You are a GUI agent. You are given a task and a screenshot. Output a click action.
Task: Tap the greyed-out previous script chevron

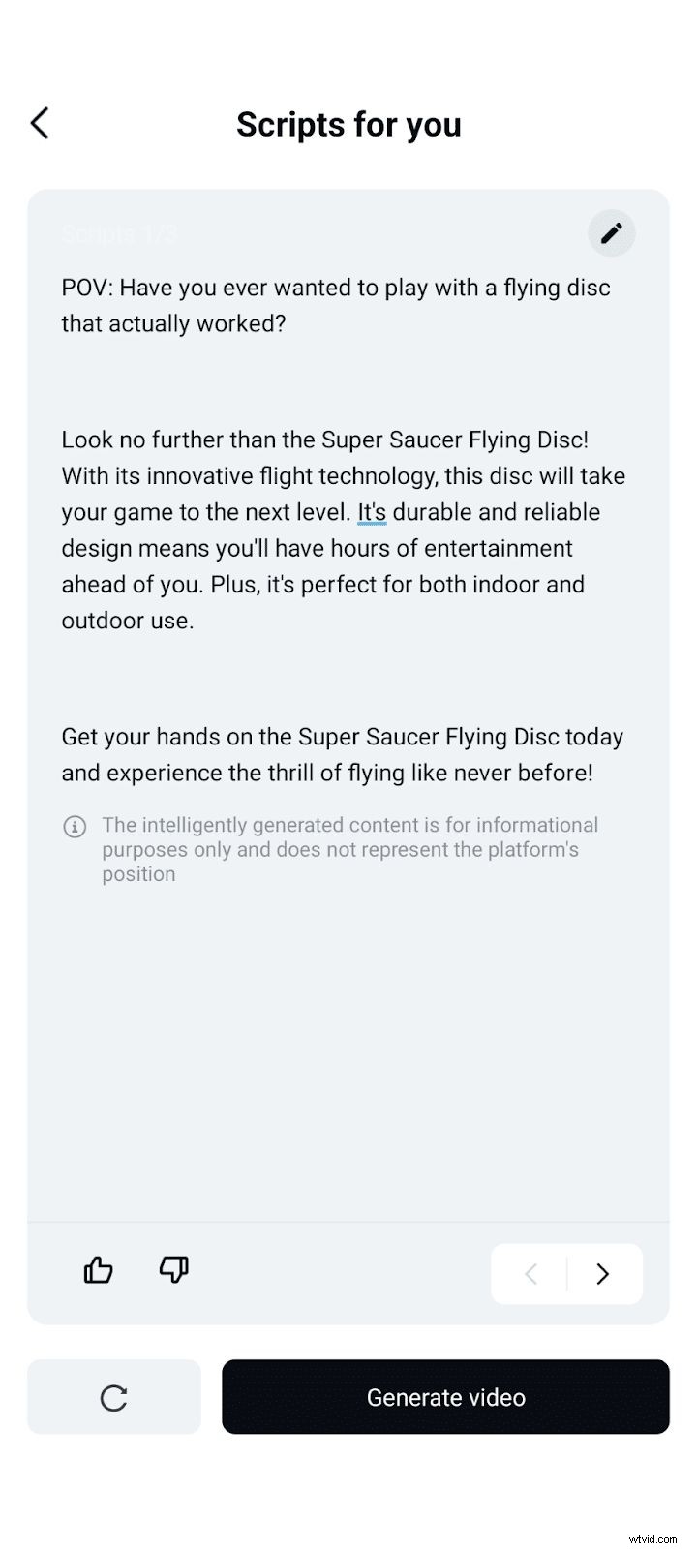coord(530,1273)
